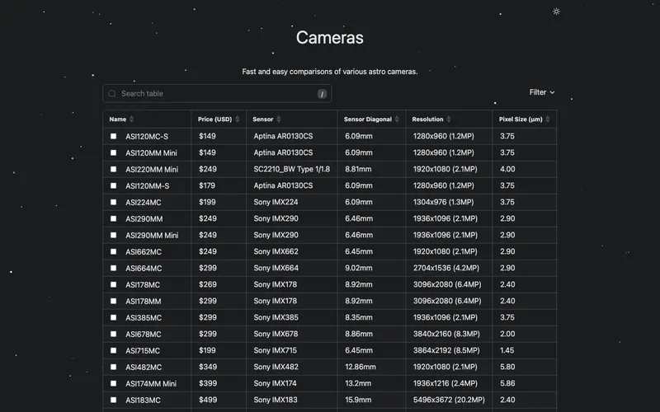Viewport: 660px width, 412px height.
Task: Select the ASI662MC checkbox
Action: pyautogui.click(x=113, y=251)
